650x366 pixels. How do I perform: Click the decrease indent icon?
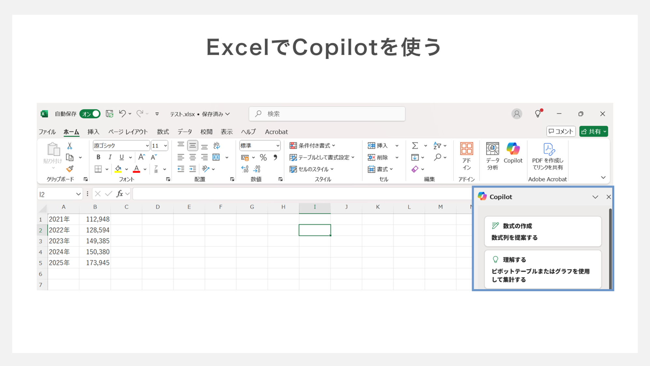pyautogui.click(x=181, y=169)
